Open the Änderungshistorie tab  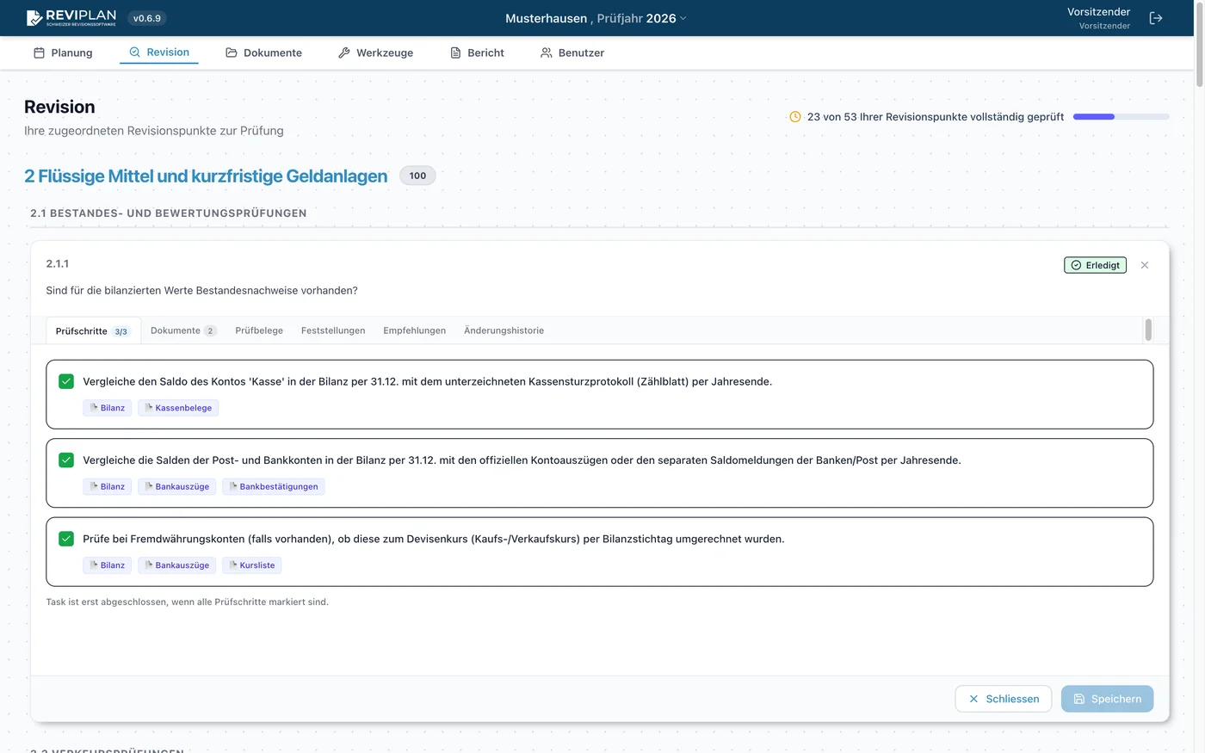pos(504,330)
